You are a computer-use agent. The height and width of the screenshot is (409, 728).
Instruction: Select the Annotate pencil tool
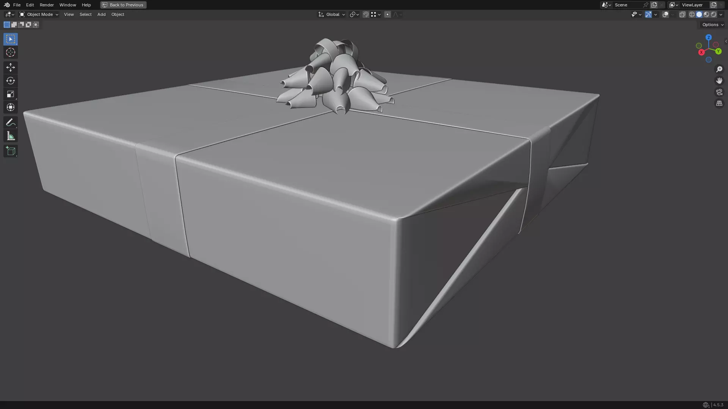pos(11,122)
